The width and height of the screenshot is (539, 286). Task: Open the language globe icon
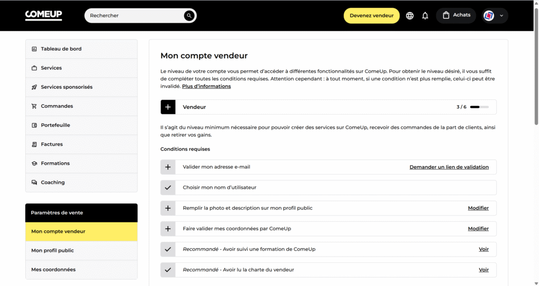coord(410,16)
